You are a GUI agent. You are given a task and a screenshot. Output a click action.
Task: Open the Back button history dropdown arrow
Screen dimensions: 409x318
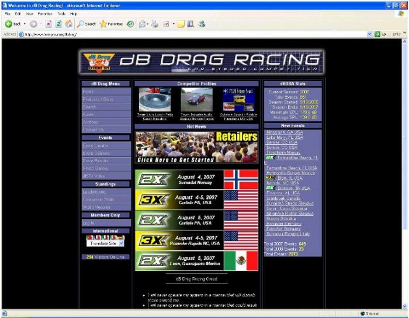25,24
